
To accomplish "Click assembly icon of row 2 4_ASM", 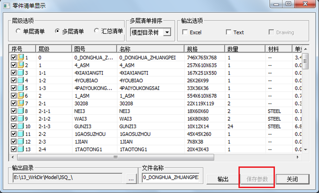I will click(20, 65).
